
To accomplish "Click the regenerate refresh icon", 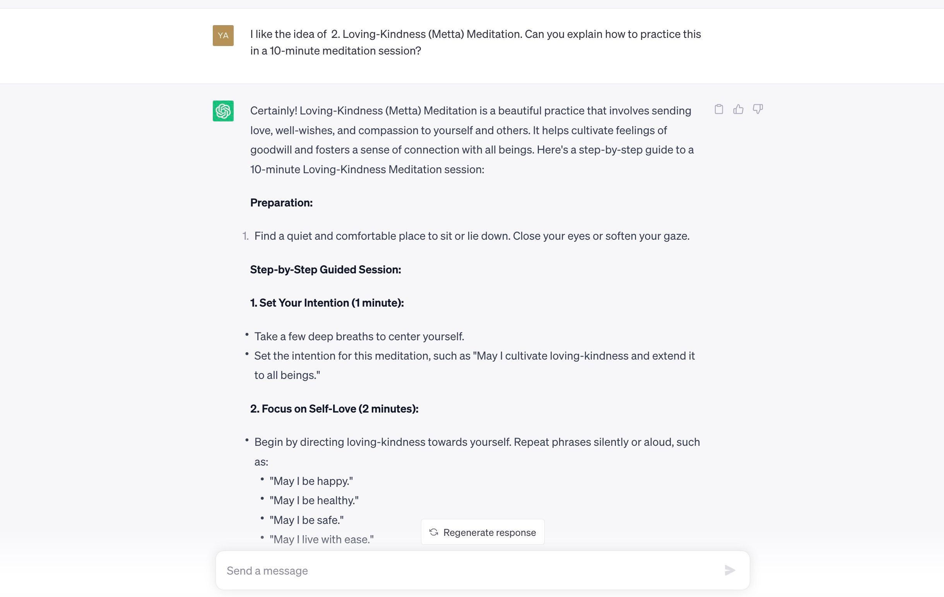I will pos(433,532).
